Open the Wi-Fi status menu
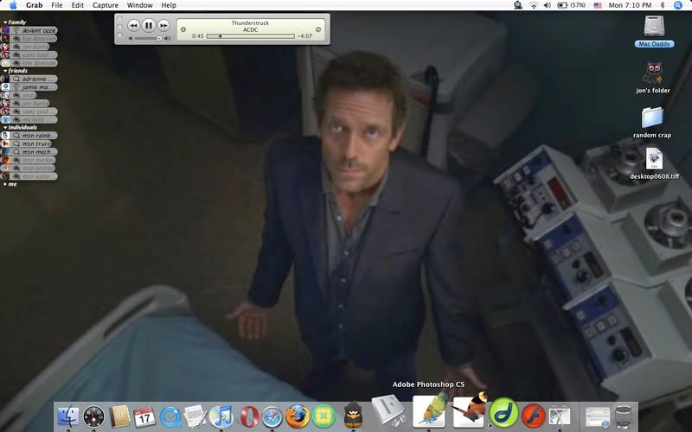This screenshot has height=432, width=692. 534,5
